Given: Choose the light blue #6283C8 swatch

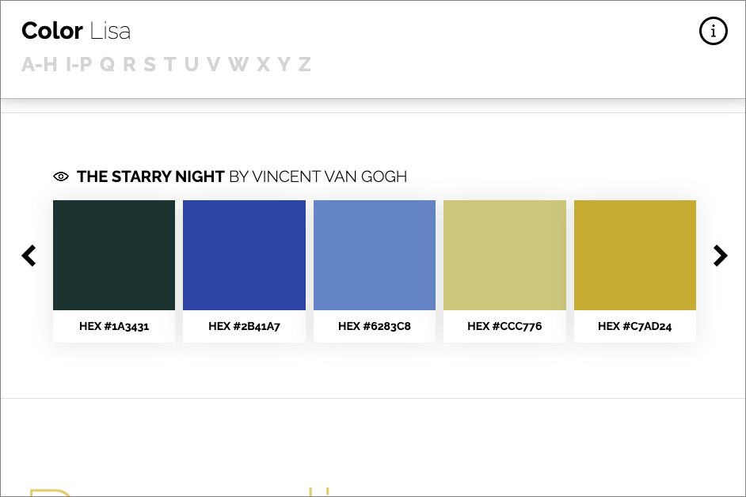Looking at the screenshot, I should pyautogui.click(x=375, y=255).
